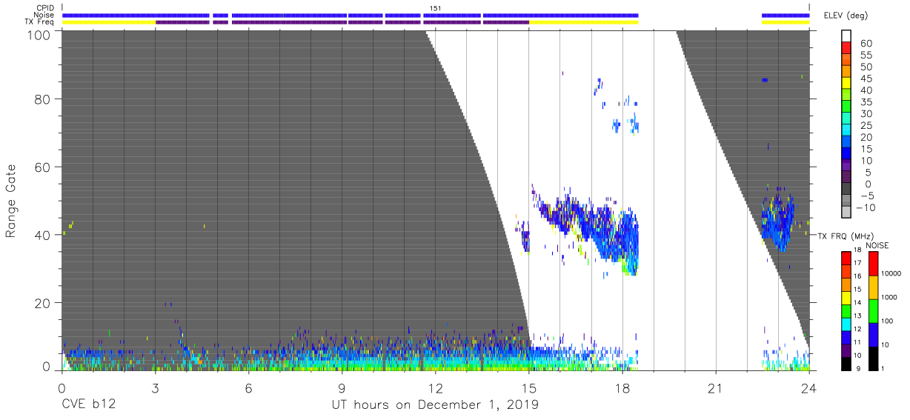The width and height of the screenshot is (910, 420).
Task: Click the x-axis tick label '9'
Action: tap(342, 387)
